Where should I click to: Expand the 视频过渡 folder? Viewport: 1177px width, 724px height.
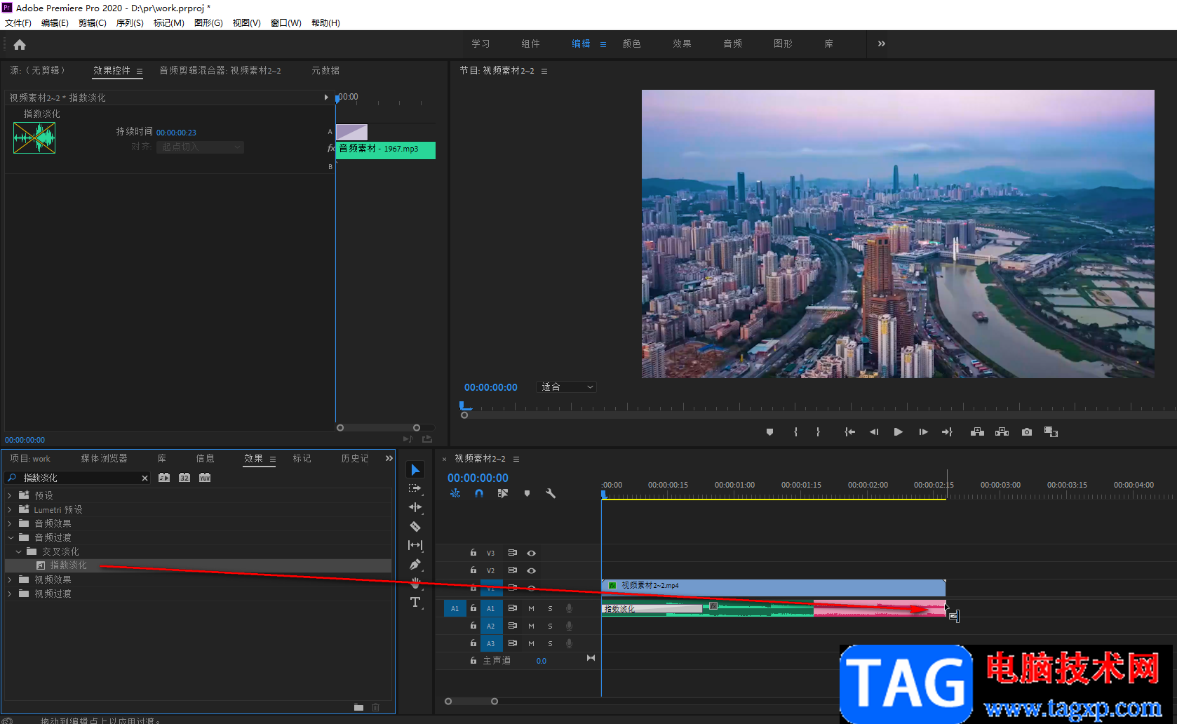pos(10,594)
